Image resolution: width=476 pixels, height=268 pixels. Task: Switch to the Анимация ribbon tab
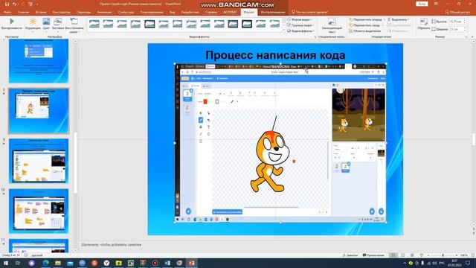pyautogui.click(x=104, y=12)
